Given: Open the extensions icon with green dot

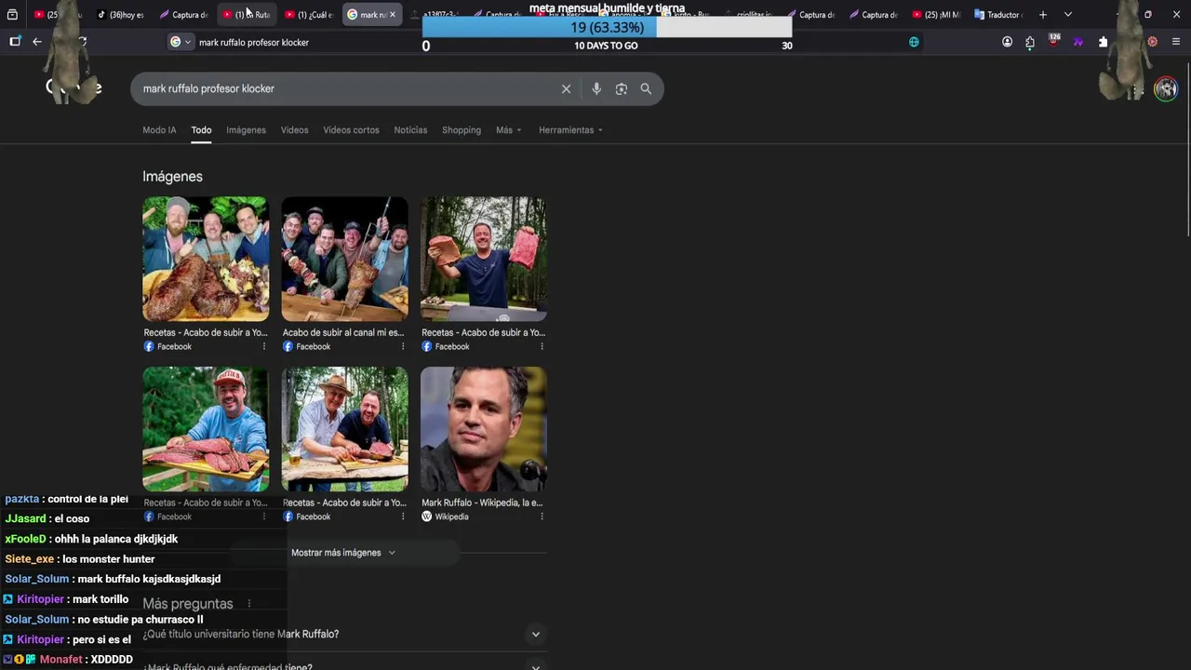Looking at the screenshot, I should [x=1030, y=42].
